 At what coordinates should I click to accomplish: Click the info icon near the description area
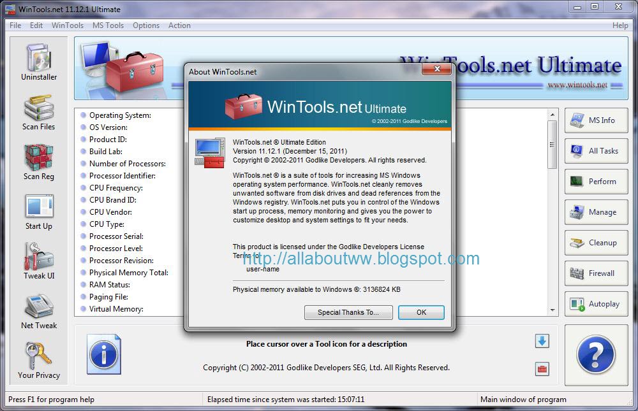(x=104, y=355)
